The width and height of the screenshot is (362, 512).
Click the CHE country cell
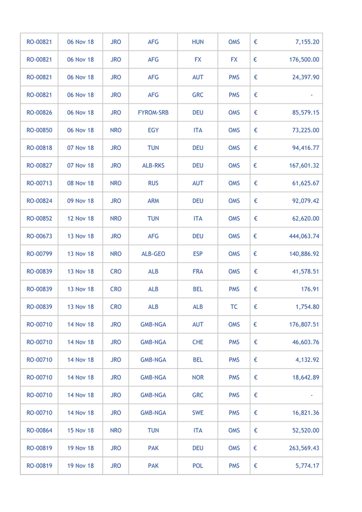coord(198,342)
